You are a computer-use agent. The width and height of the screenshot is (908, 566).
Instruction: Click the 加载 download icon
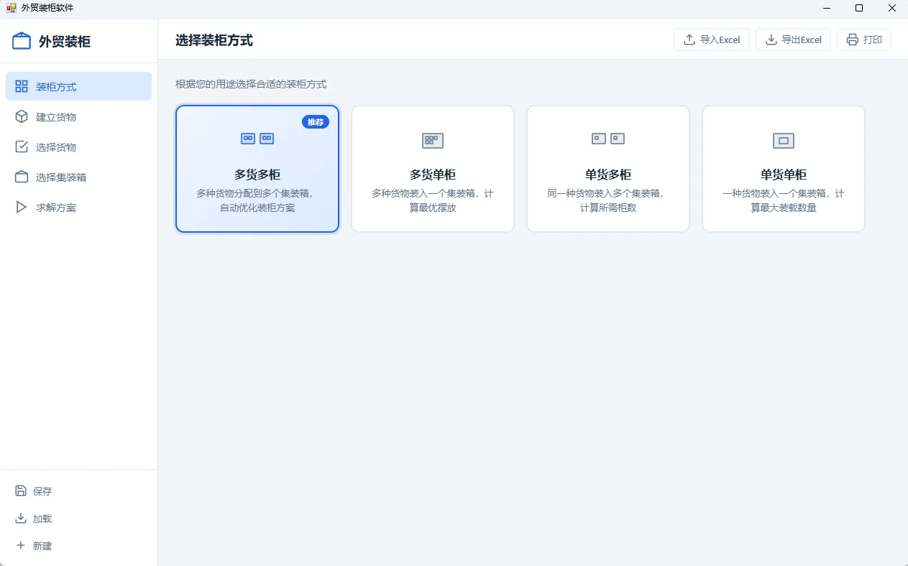tap(21, 518)
